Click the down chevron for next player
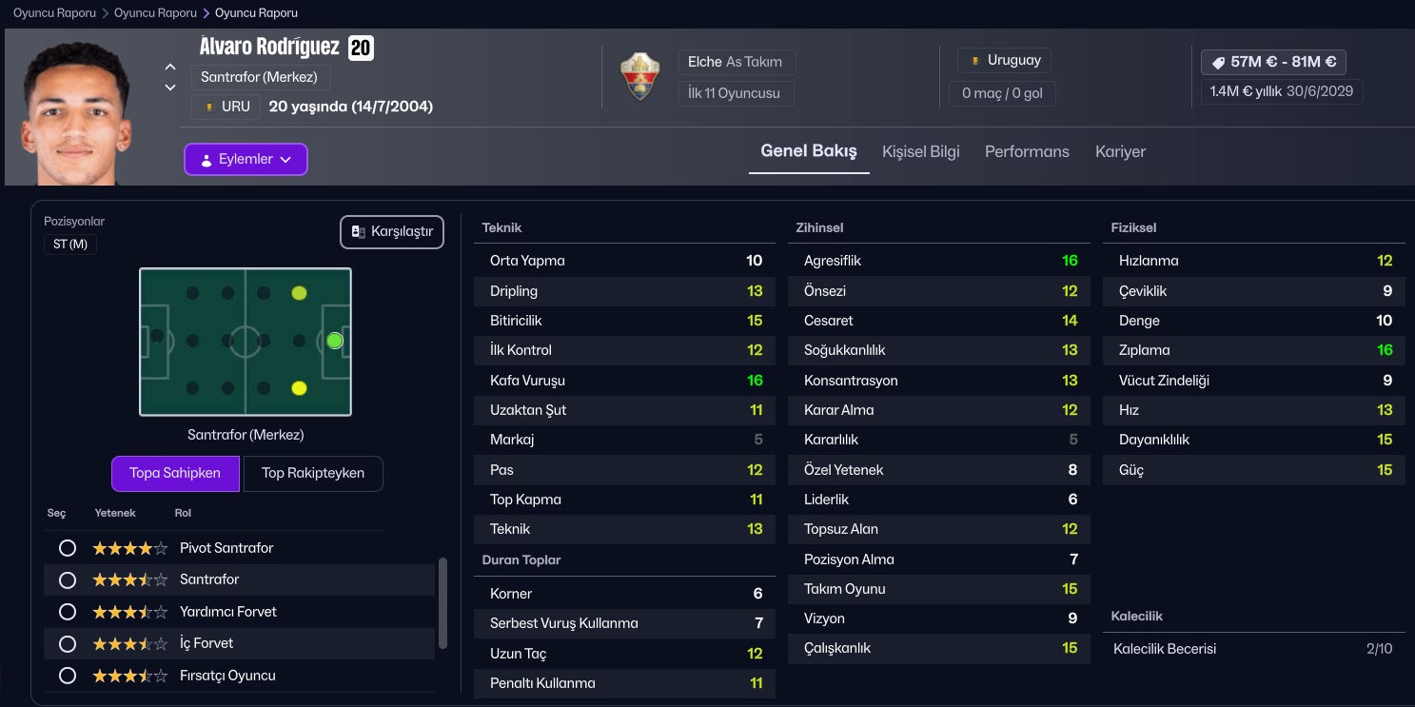The image size is (1415, 707). (170, 88)
